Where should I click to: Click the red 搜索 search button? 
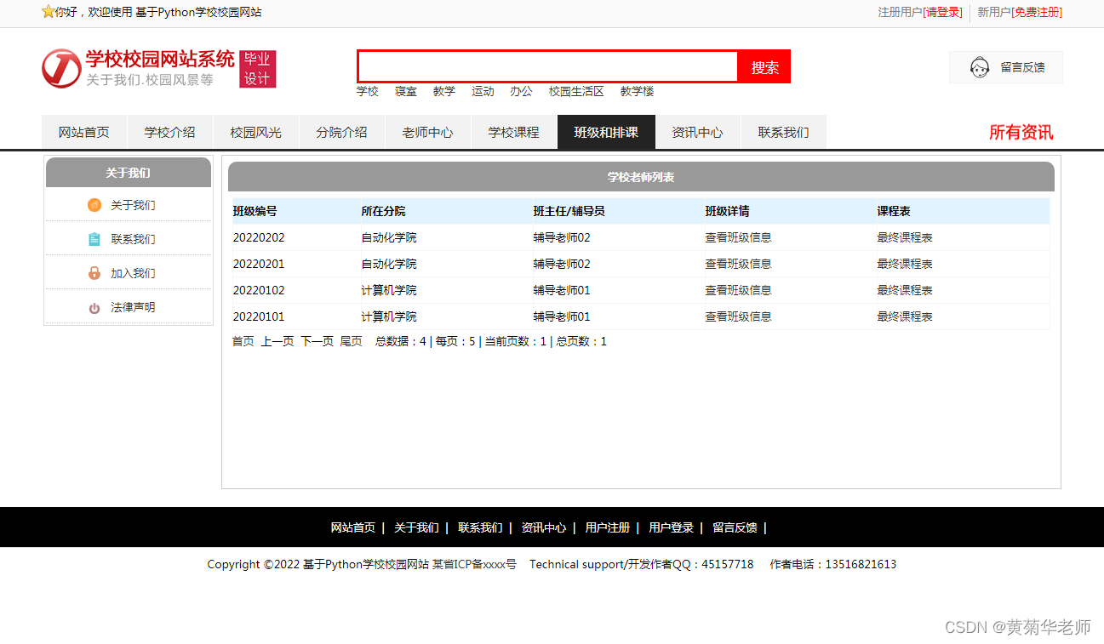764,66
